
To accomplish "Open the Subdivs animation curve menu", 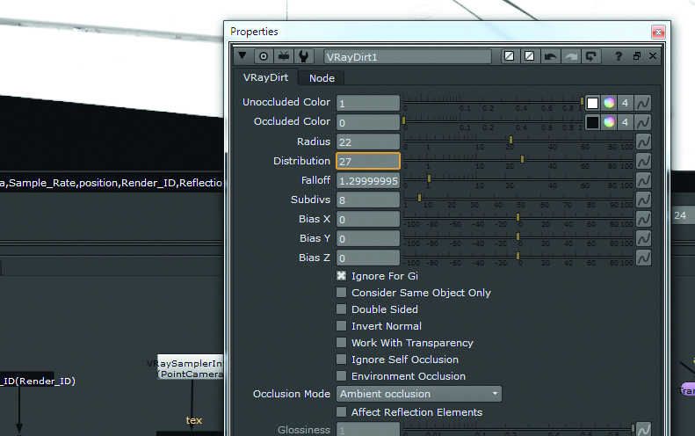I will [643, 200].
